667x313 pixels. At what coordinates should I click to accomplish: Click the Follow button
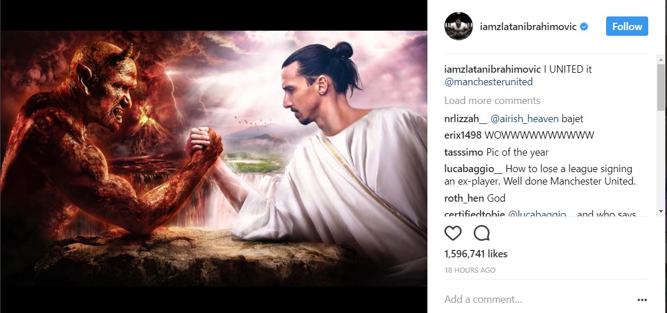tap(627, 26)
